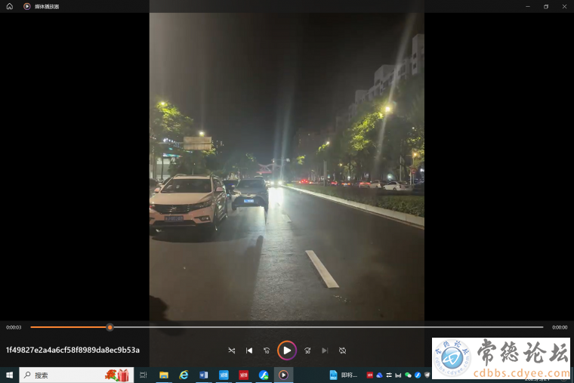Skip forward 30 seconds
Screen dimensions: 574x383
click(x=307, y=351)
